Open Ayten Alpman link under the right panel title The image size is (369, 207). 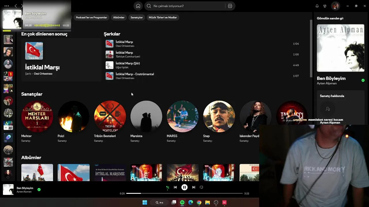pyautogui.click(x=327, y=83)
